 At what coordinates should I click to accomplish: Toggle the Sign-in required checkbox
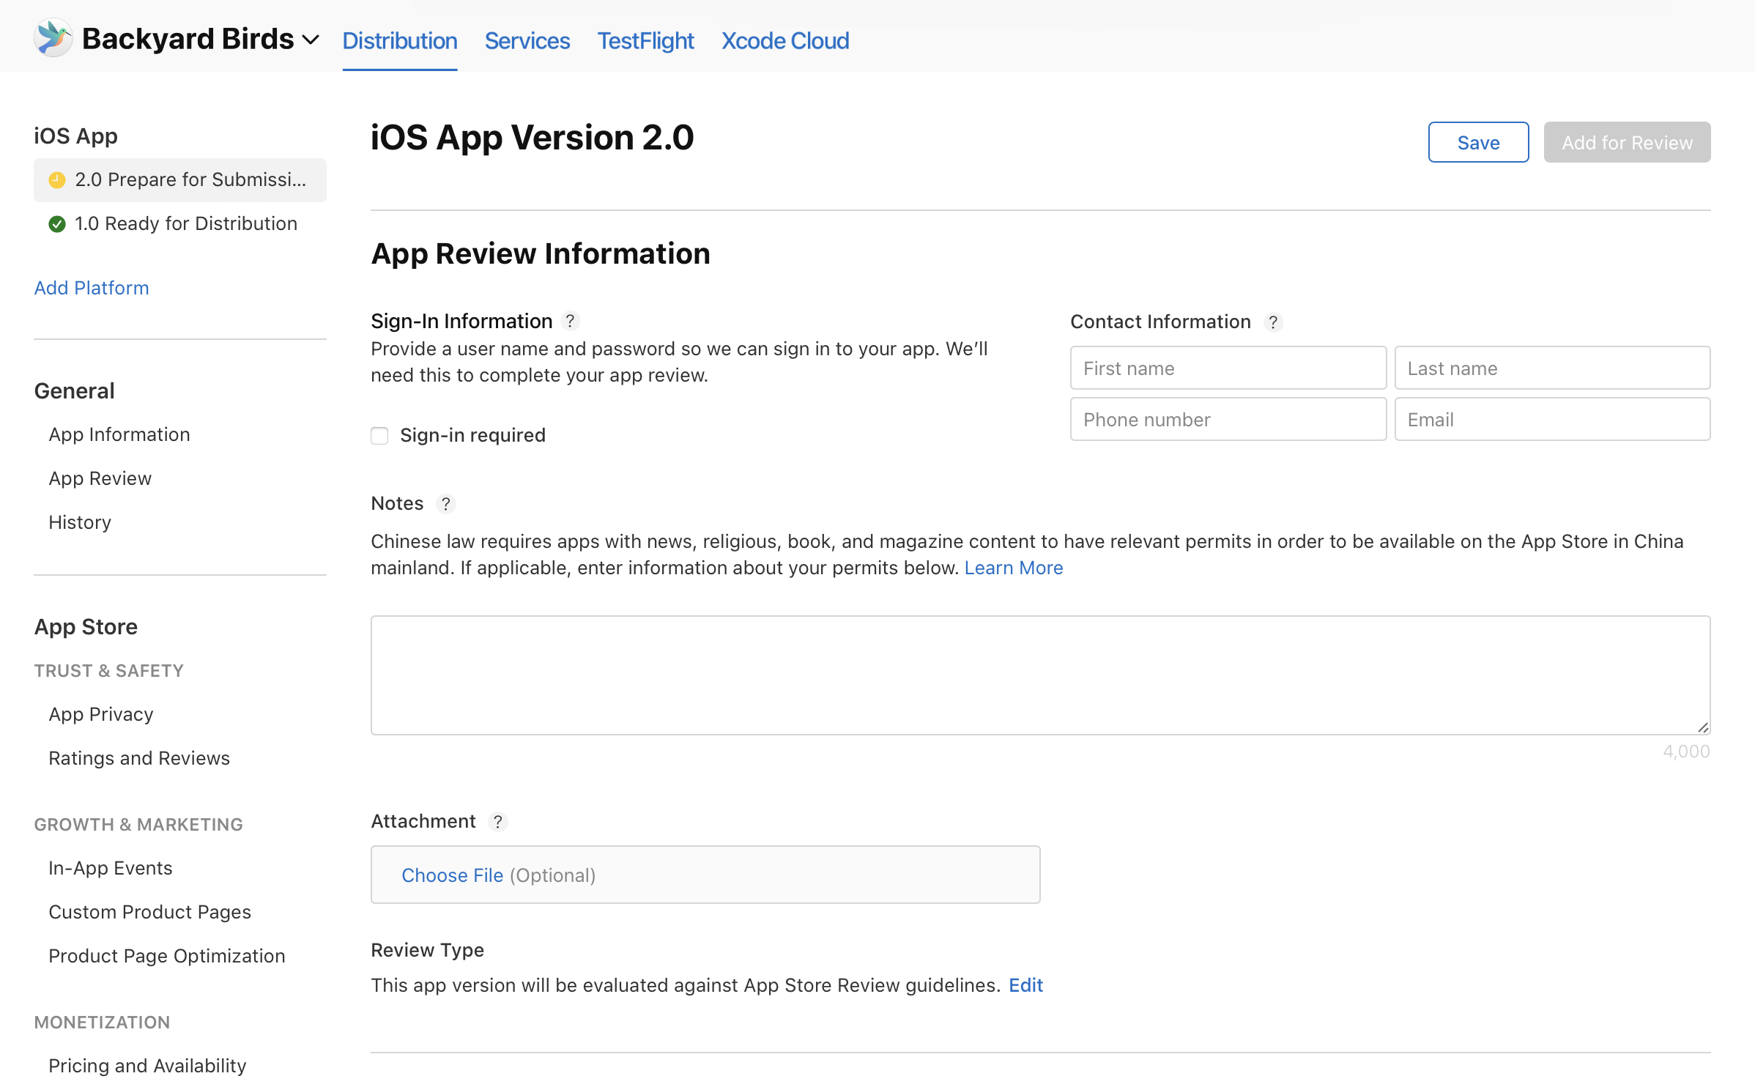pos(379,434)
